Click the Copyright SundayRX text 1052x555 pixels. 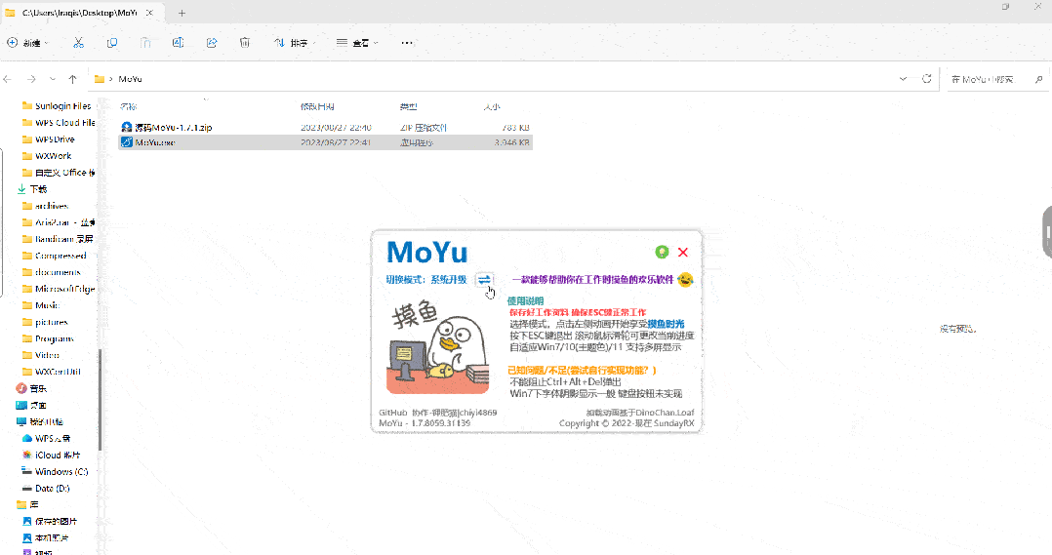[x=627, y=423]
